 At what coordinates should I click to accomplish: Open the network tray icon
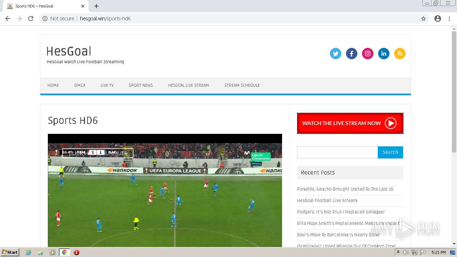click(x=414, y=252)
